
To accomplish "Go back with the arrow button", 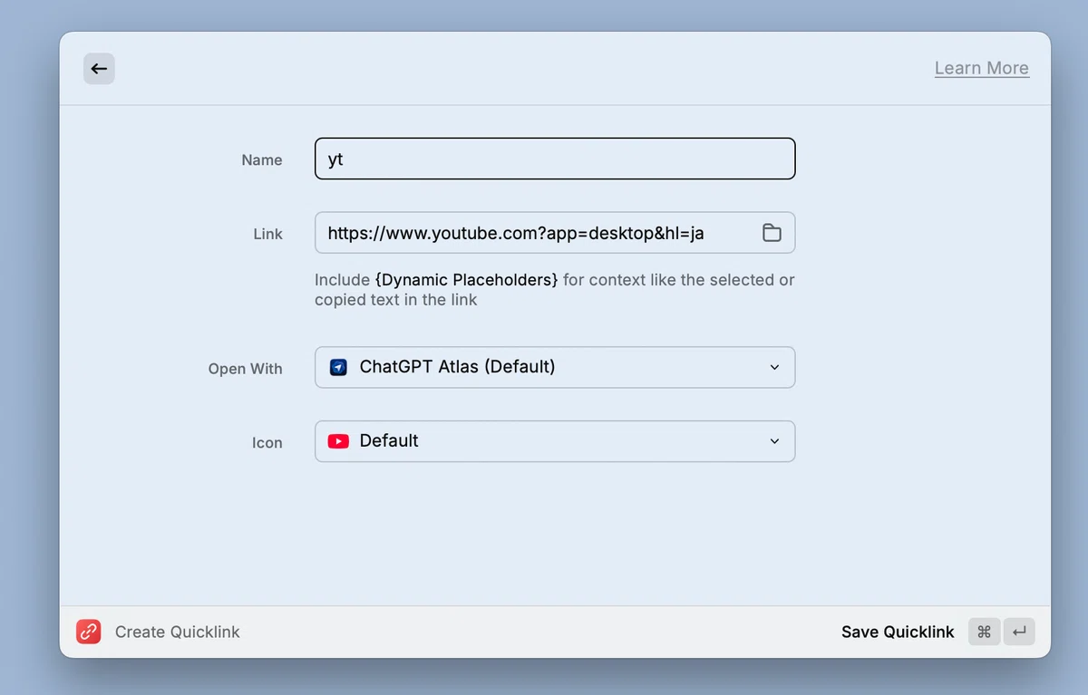I will (99, 69).
